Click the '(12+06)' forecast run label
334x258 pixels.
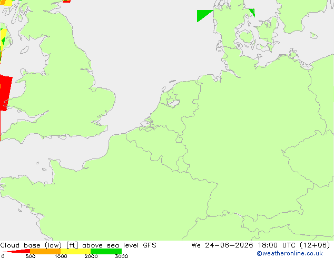tap(315, 245)
